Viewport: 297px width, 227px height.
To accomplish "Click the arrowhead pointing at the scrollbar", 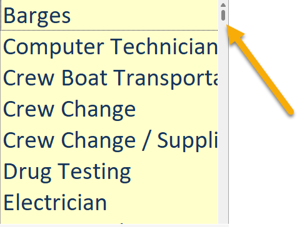I will tap(233, 33).
